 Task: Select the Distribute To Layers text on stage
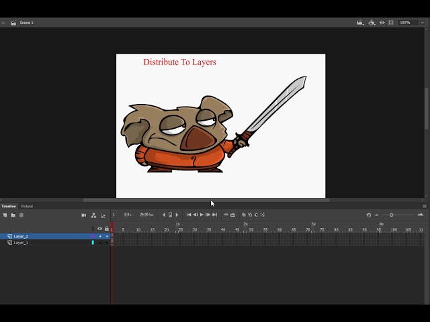[179, 62]
